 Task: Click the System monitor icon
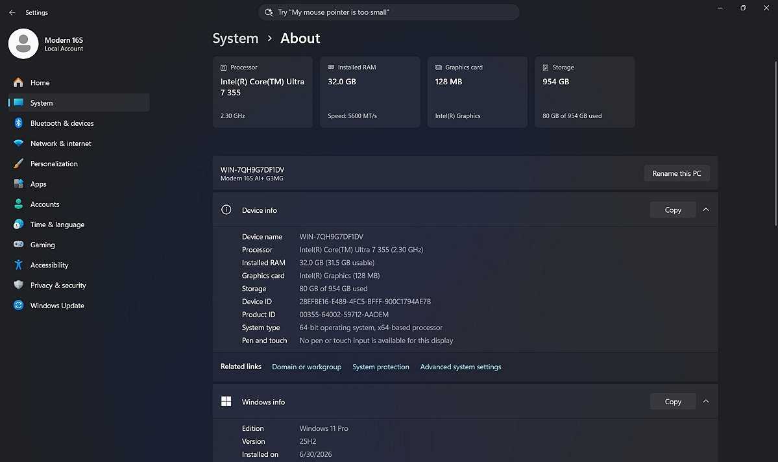pyautogui.click(x=18, y=103)
